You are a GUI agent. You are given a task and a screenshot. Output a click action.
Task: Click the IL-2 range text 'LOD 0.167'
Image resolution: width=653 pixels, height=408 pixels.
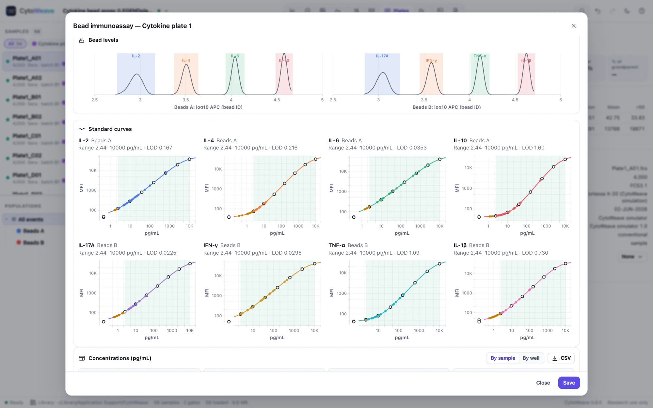pyautogui.click(x=159, y=148)
